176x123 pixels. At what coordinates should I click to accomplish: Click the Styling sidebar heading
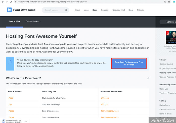click(x=162, y=101)
